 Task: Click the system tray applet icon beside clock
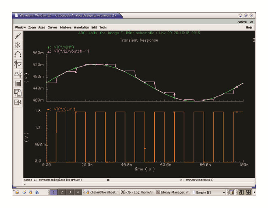pos(231,192)
